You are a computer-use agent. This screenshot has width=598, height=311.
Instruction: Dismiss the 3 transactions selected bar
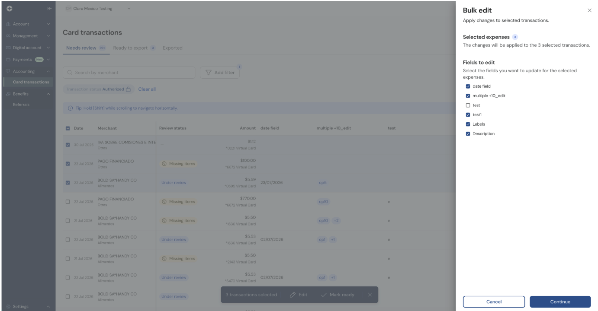click(x=370, y=295)
